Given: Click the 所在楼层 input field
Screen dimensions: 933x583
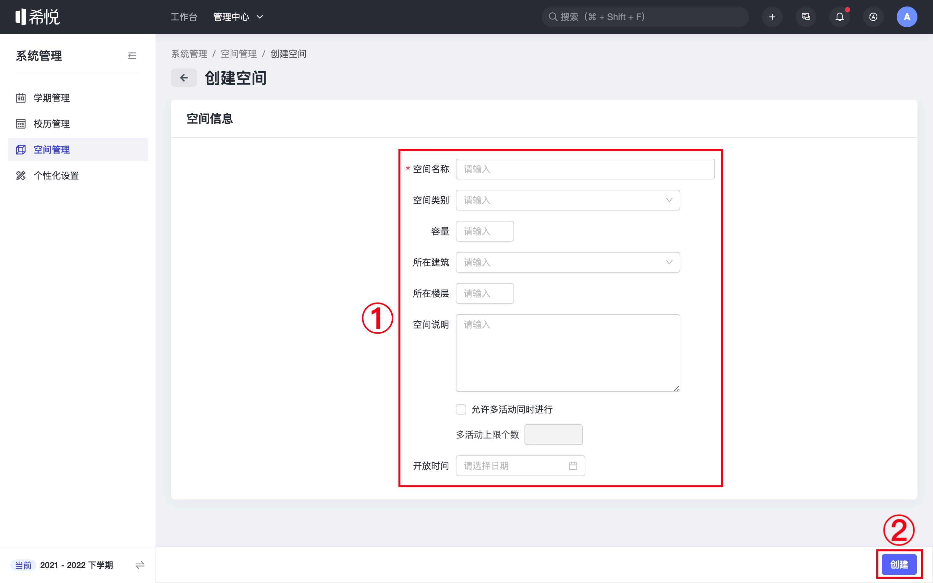Looking at the screenshot, I should pyautogui.click(x=485, y=293).
